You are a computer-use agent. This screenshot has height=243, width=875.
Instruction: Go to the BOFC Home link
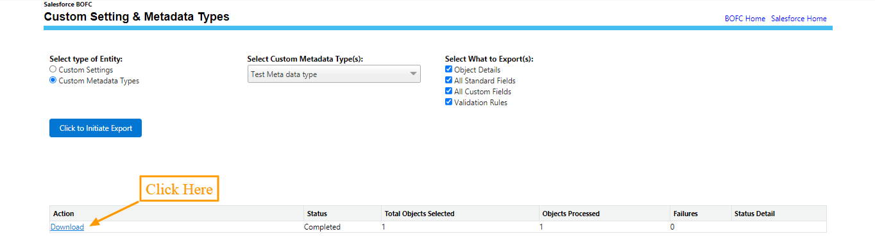(745, 19)
